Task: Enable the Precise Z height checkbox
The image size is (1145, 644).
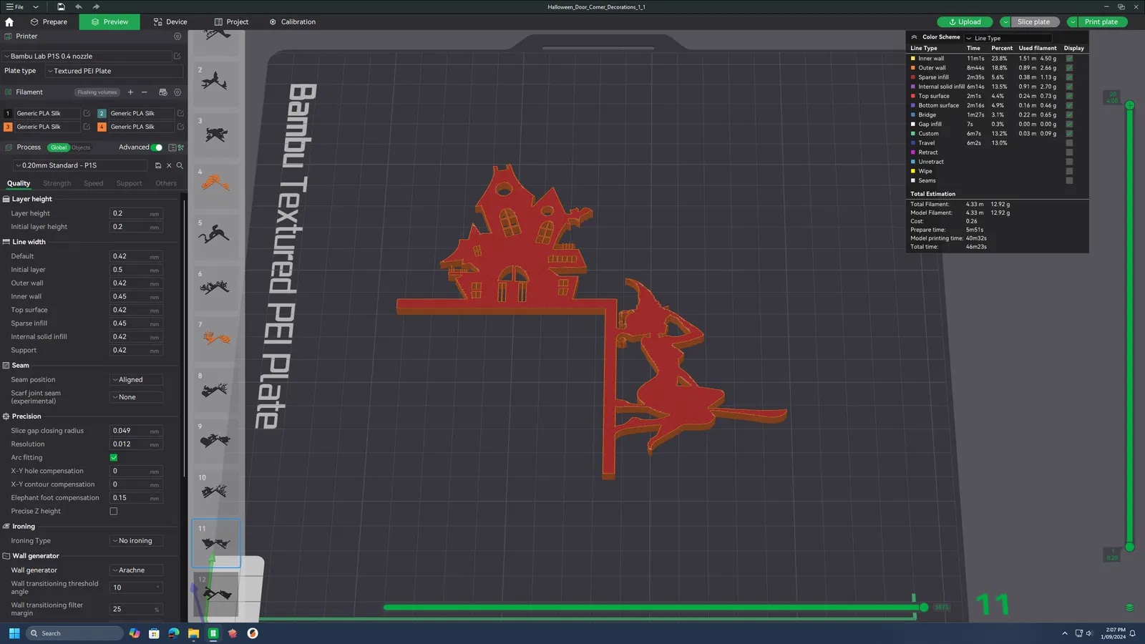Action: pyautogui.click(x=114, y=511)
